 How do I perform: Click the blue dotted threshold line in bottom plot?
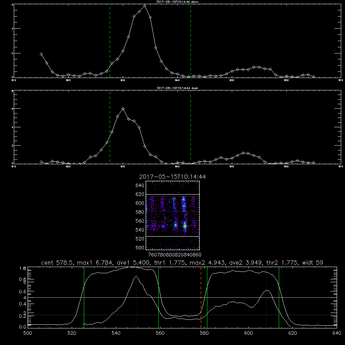pyautogui.click(x=182, y=315)
